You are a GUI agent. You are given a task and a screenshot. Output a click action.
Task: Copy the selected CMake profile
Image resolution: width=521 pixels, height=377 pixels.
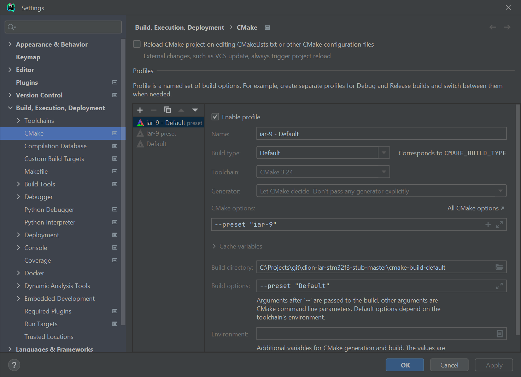click(168, 110)
